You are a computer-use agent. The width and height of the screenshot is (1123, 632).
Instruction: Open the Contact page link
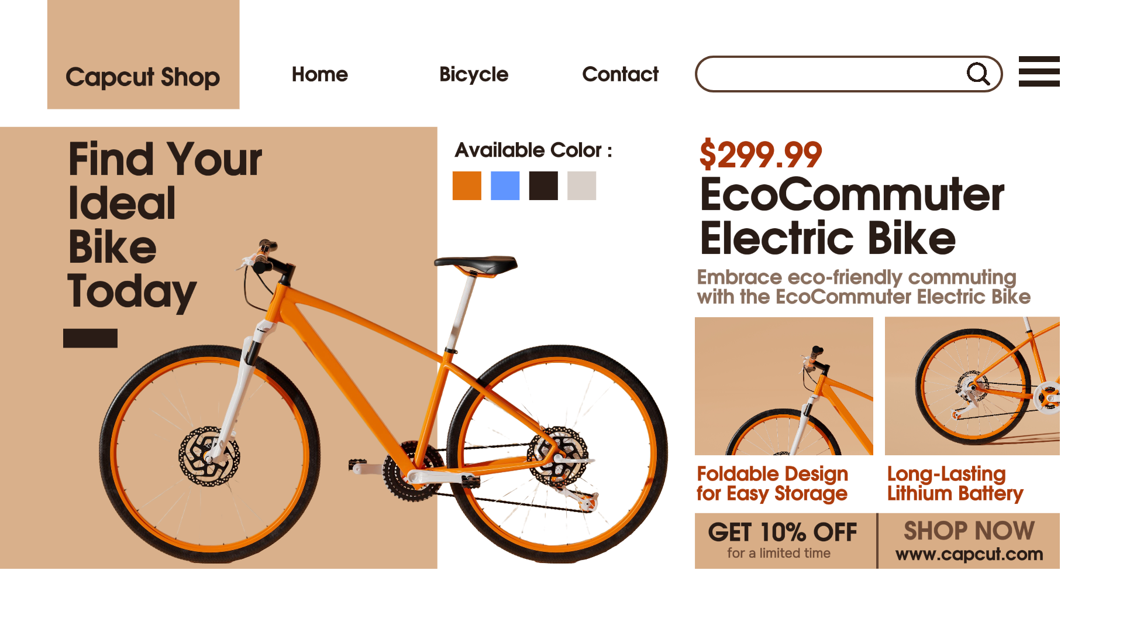(x=620, y=74)
